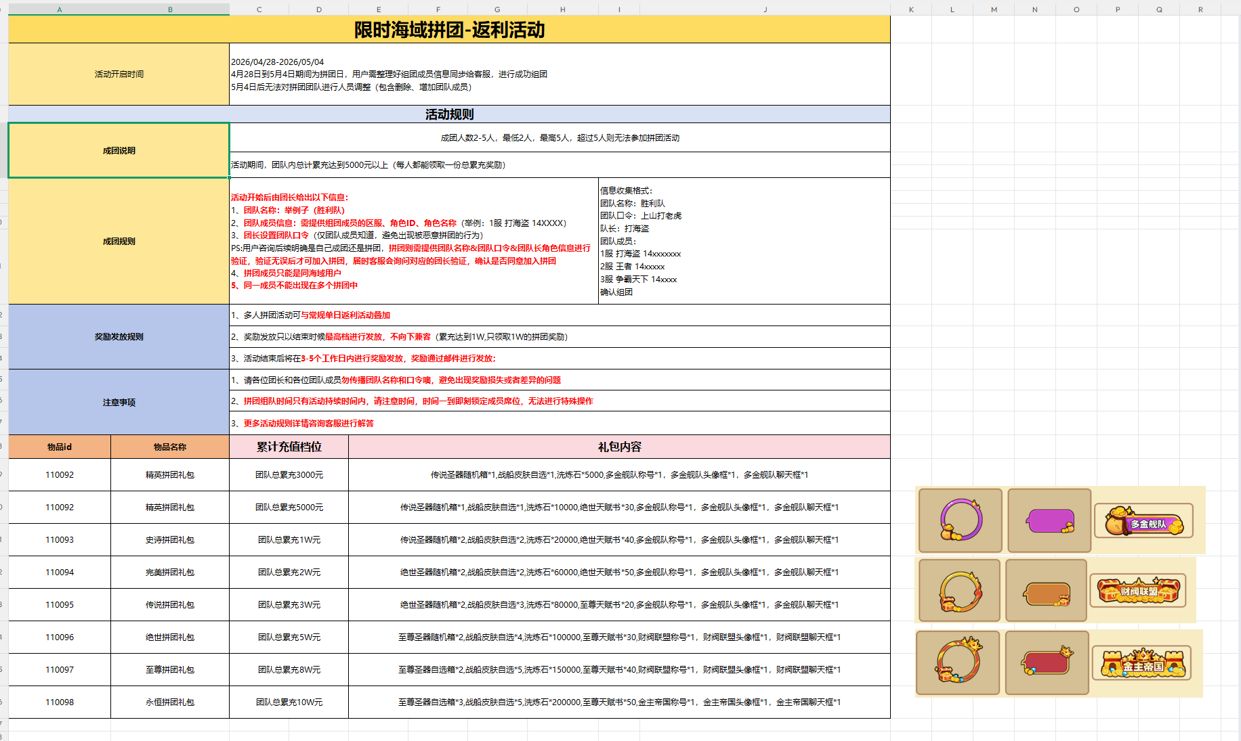Click column C header
This screenshot has width=1241, height=741.
pos(259,9)
